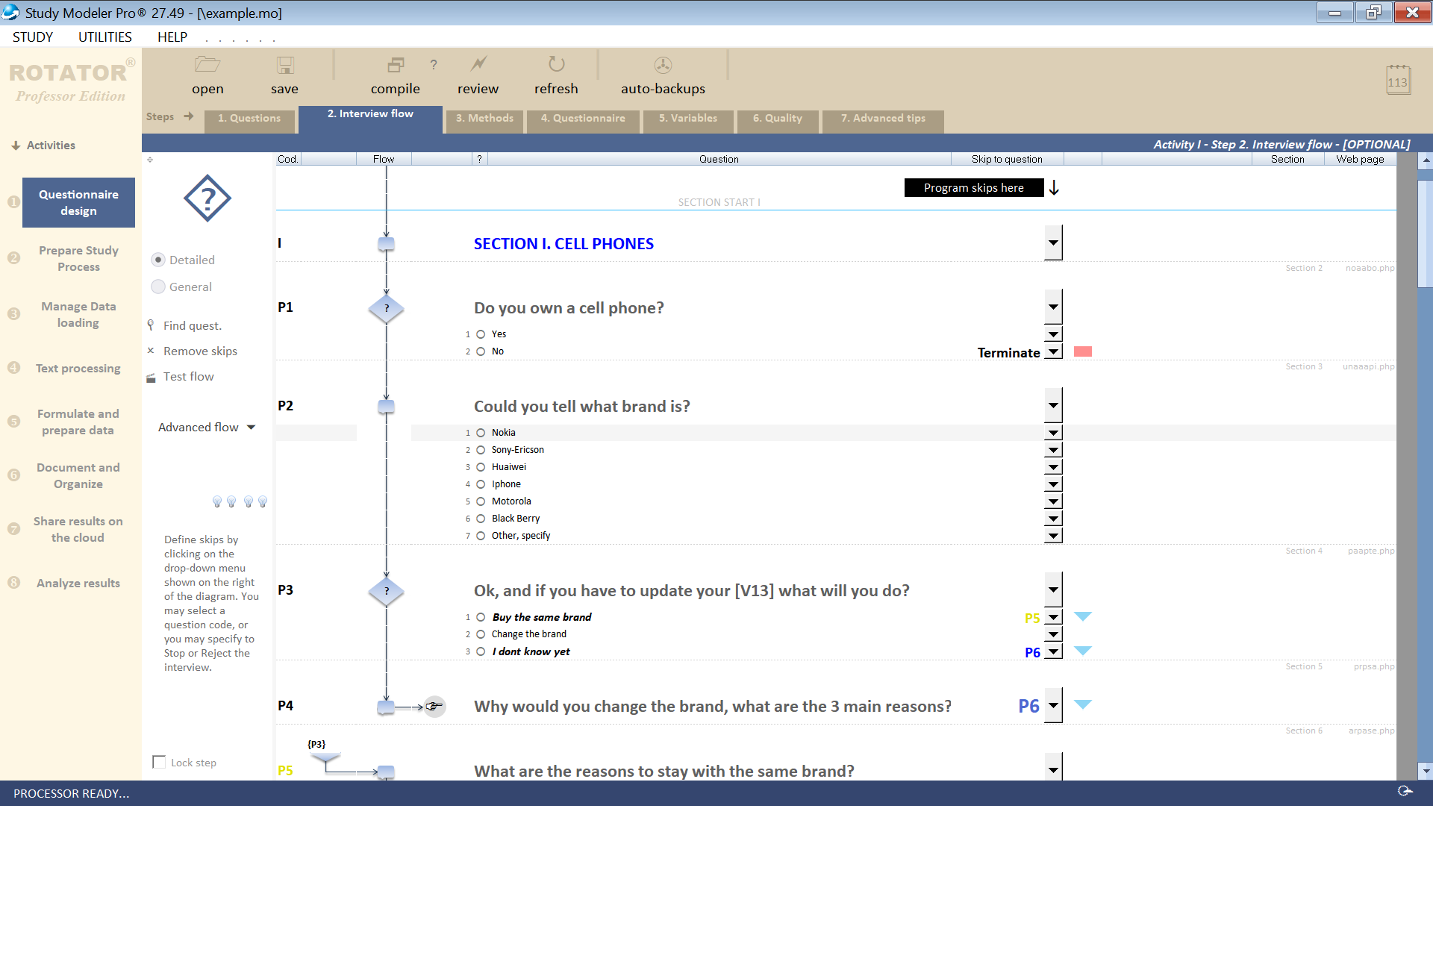The width and height of the screenshot is (1433, 979).
Task: Select the Yes option radio under P1
Action: [x=481, y=334]
